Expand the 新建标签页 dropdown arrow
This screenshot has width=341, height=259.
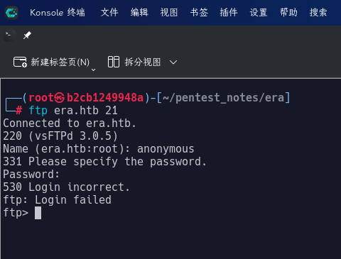click(x=93, y=70)
